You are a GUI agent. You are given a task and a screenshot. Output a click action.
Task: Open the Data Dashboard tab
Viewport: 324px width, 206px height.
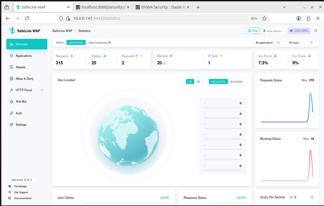100,43
